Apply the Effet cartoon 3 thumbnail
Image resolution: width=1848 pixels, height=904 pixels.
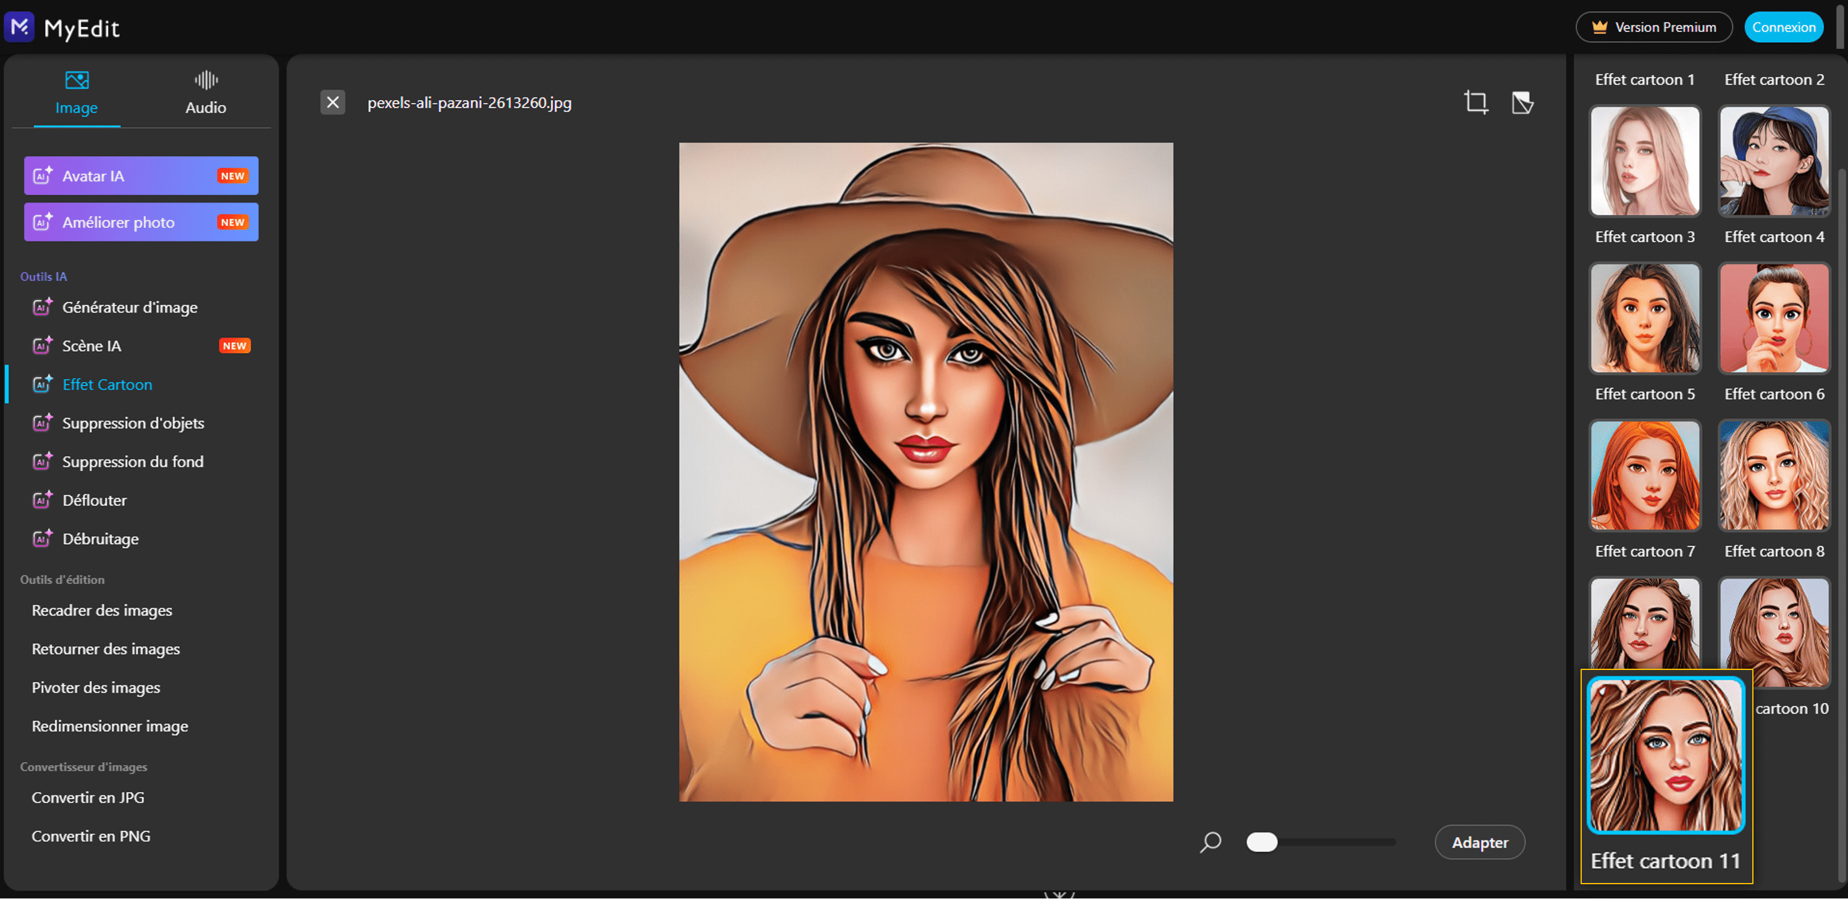click(1644, 161)
